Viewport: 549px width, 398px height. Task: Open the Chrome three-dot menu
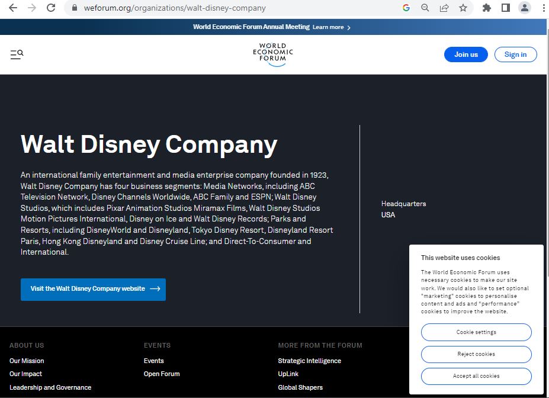[544, 8]
